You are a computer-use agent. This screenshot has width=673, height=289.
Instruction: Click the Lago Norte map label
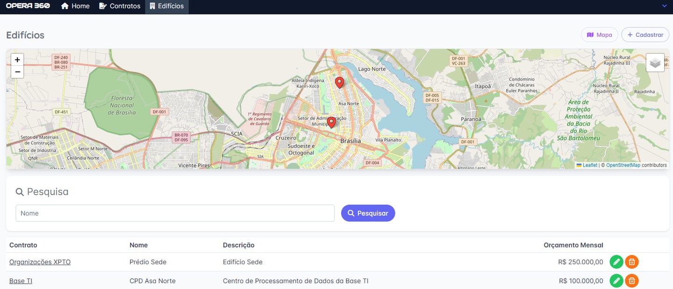tap(372, 69)
